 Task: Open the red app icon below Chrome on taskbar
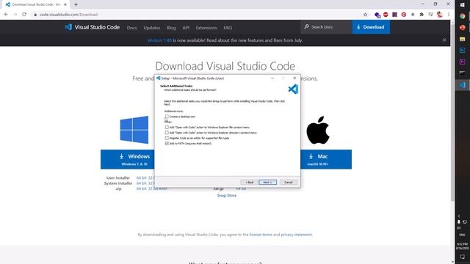click(462, 28)
